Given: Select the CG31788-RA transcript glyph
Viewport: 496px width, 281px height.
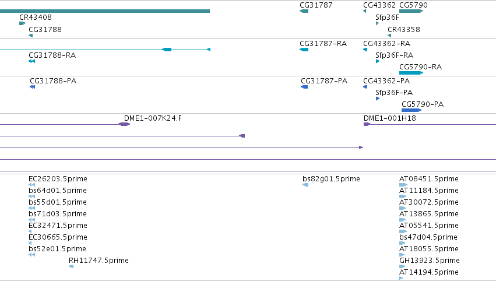Looking at the screenshot, I should tap(31, 61).
